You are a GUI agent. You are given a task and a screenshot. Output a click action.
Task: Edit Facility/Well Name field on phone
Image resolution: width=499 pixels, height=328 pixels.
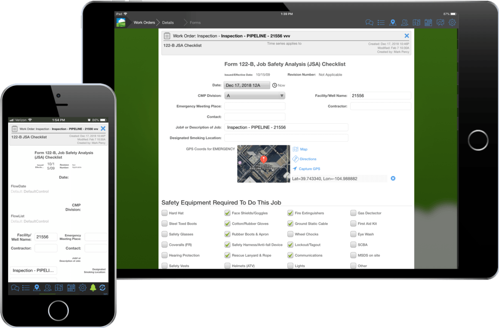point(46,237)
